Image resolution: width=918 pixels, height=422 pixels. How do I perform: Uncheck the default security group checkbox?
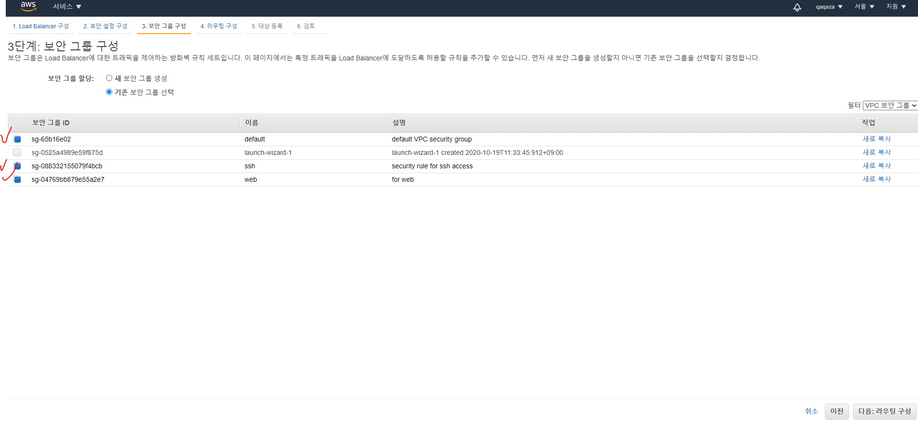click(18, 139)
